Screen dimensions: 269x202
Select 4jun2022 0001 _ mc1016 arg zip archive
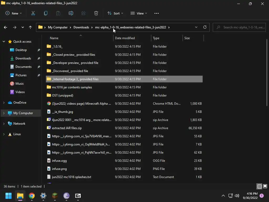(x=124, y=120)
